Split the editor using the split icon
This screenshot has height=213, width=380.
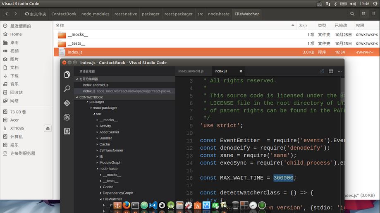coord(331,71)
